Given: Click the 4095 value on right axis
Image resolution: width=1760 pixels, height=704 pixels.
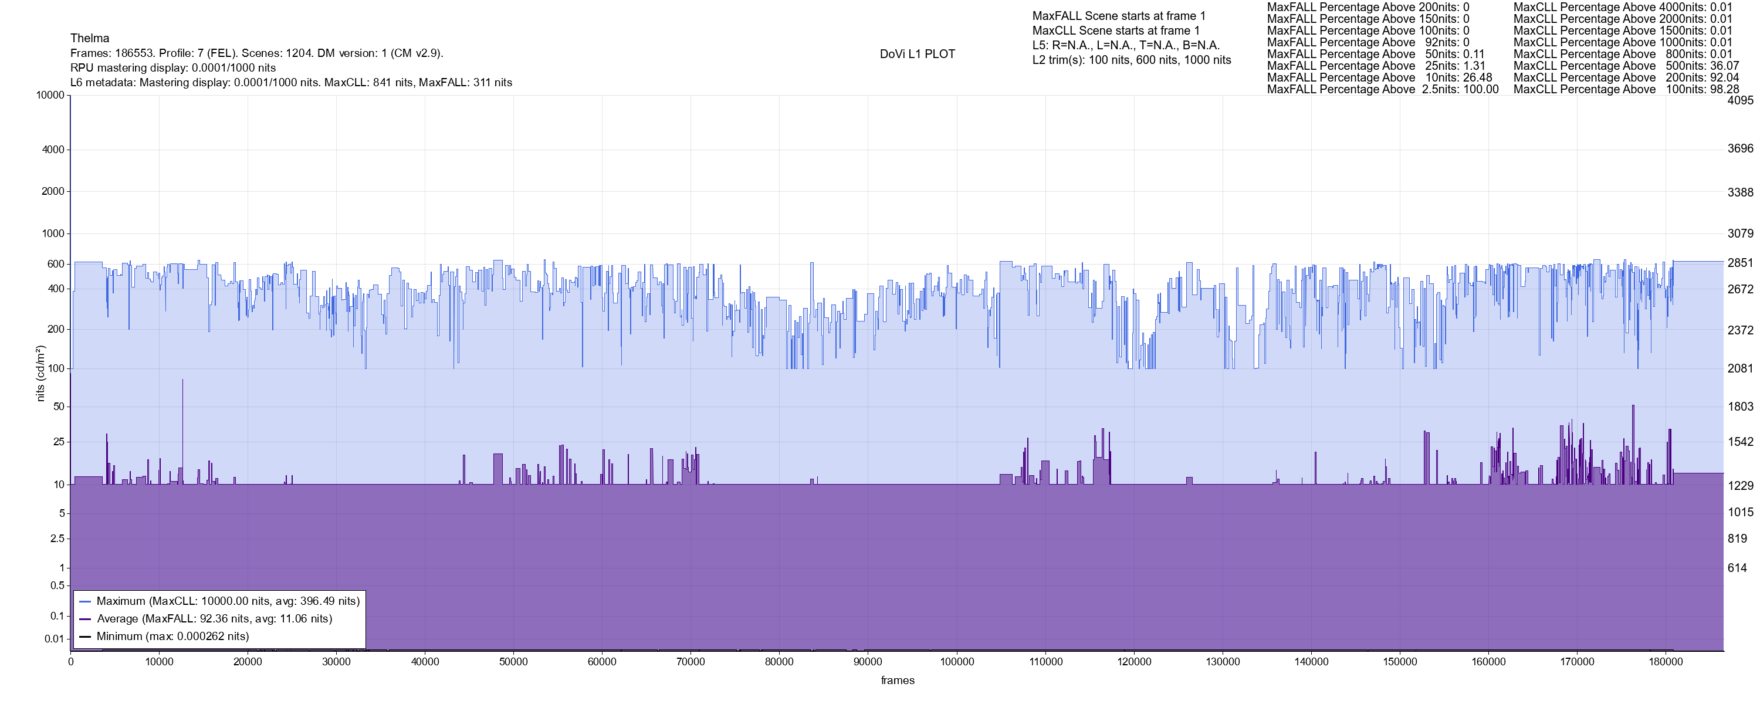Looking at the screenshot, I should [1740, 100].
